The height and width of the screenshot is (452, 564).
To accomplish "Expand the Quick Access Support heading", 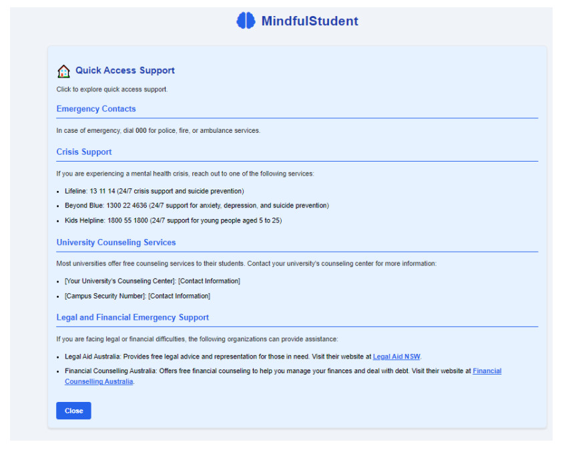I will (125, 70).
